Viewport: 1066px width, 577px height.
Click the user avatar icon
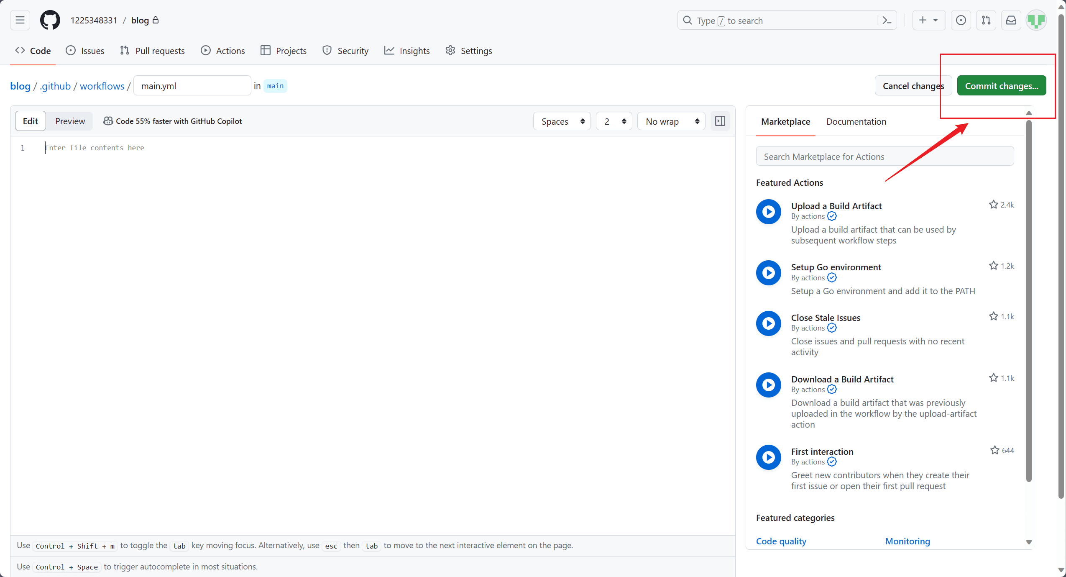(x=1036, y=20)
